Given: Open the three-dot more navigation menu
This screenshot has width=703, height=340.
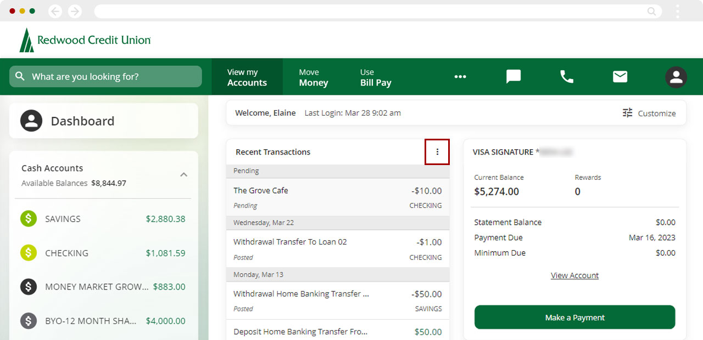Looking at the screenshot, I should point(460,77).
